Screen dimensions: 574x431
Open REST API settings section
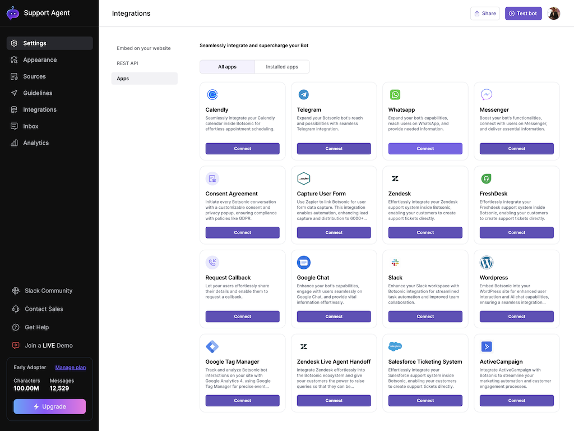pos(127,63)
